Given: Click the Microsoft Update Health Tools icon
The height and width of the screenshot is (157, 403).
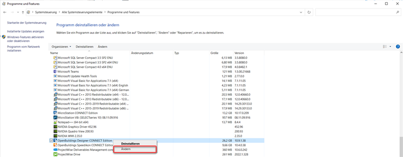Looking at the screenshot, I should [55, 76].
